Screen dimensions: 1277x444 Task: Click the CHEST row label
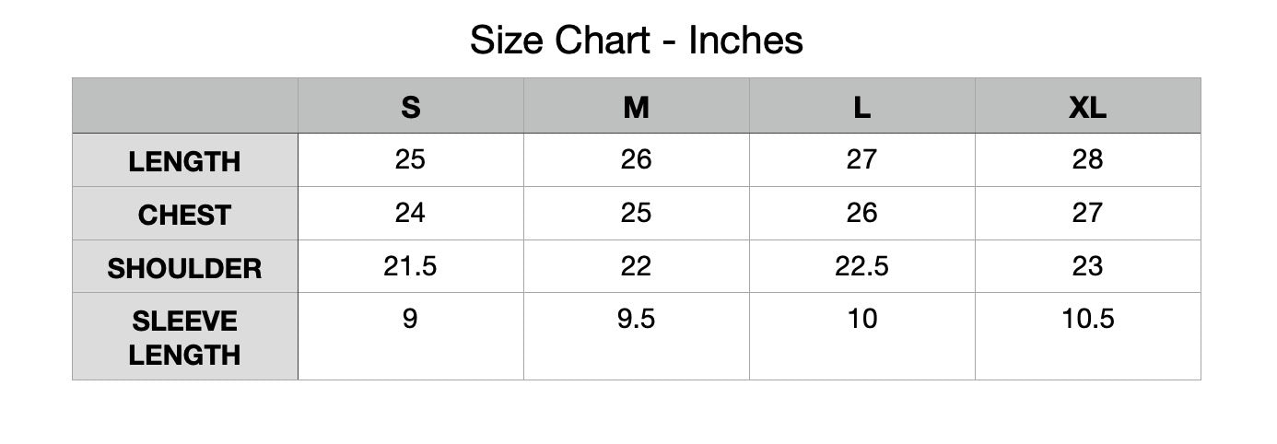pyautogui.click(x=184, y=215)
